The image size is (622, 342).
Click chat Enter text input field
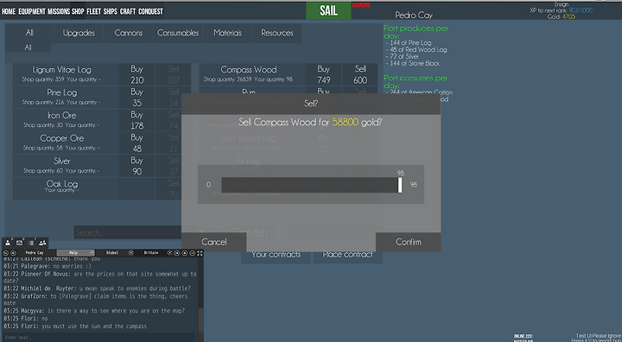[x=99, y=338]
